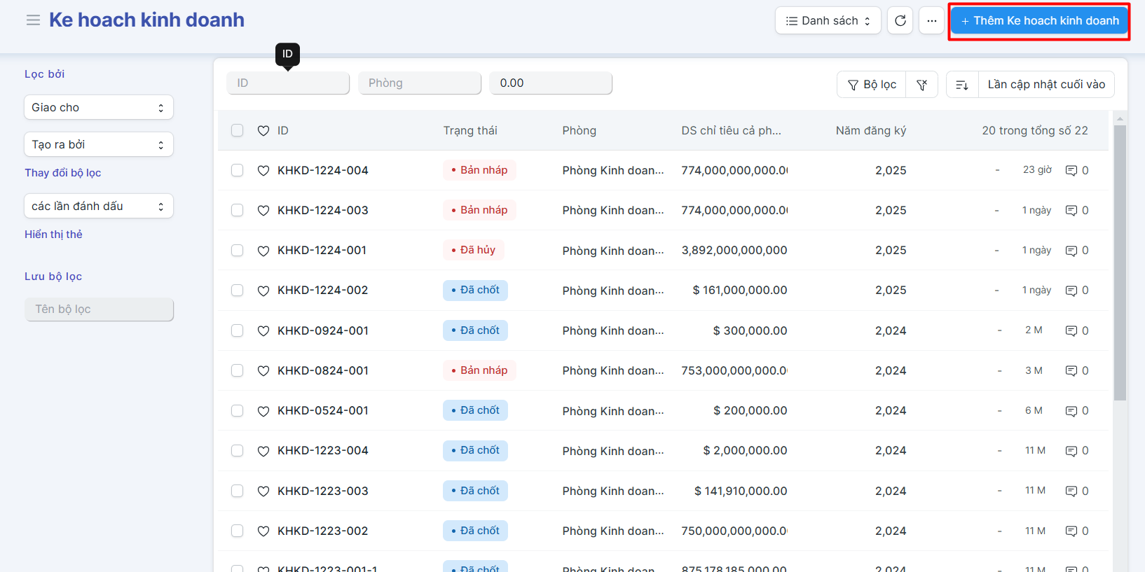Open the three-dots more options menu
The image size is (1145, 572).
[x=931, y=21]
